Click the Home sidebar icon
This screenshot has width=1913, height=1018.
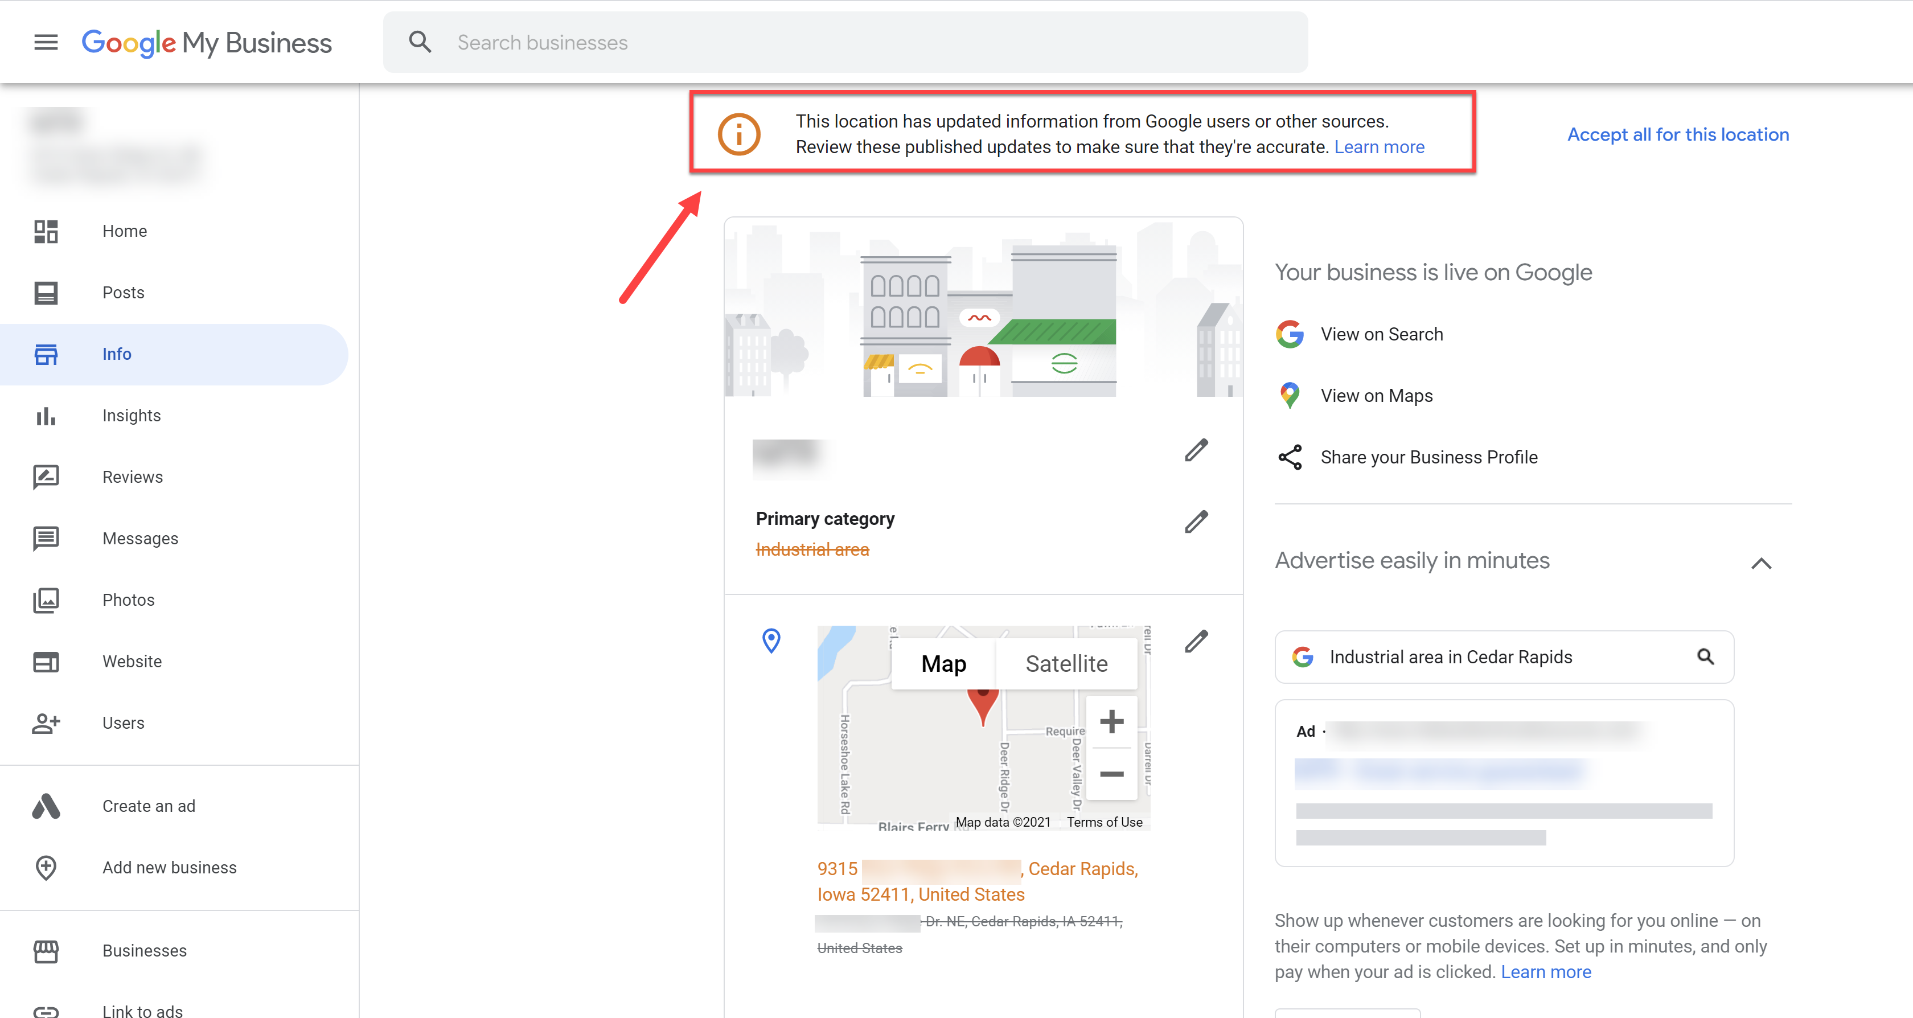pyautogui.click(x=46, y=230)
